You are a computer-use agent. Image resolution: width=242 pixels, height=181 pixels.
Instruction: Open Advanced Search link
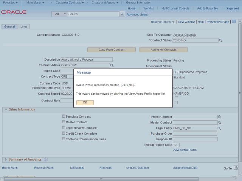138,14
